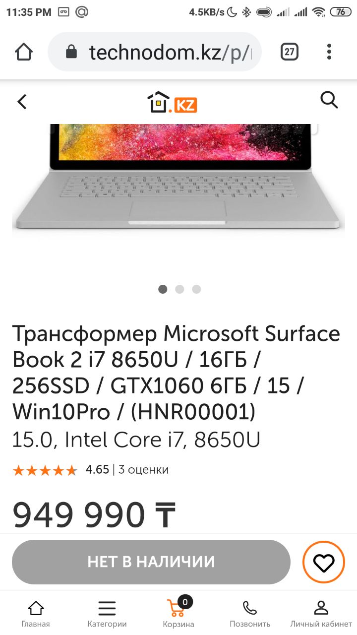Select the second image carousel dot

point(179,289)
